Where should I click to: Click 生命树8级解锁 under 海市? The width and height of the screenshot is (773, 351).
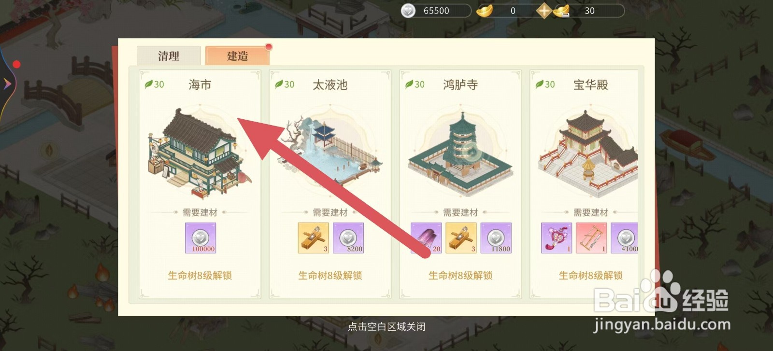pos(200,275)
